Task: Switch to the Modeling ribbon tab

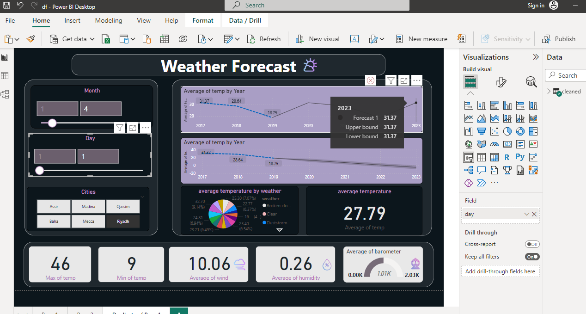Action: click(108, 20)
